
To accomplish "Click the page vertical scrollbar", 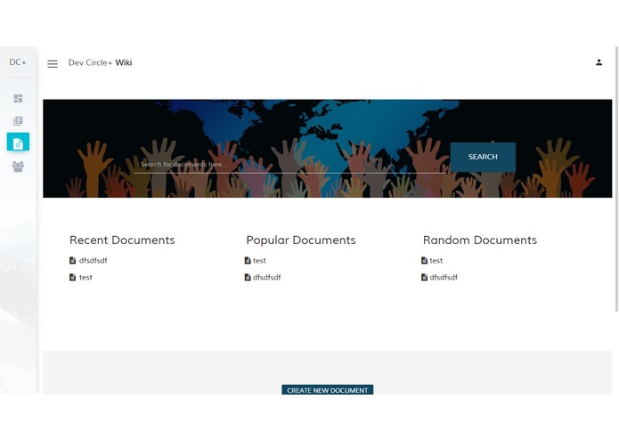I will [x=616, y=179].
